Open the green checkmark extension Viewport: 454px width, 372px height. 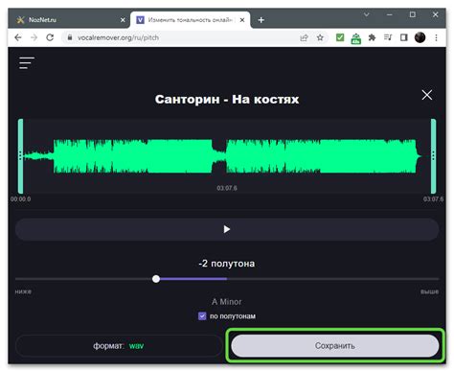(340, 37)
